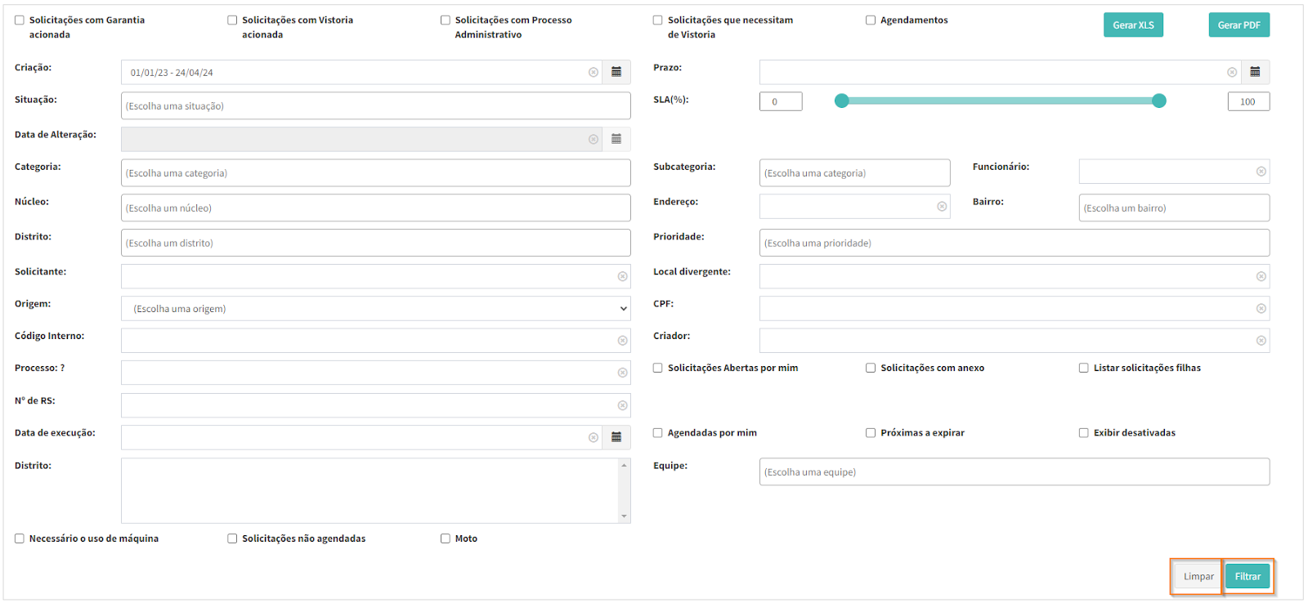The width and height of the screenshot is (1308, 603).
Task: Open the Criação date calendar picker
Action: point(616,73)
